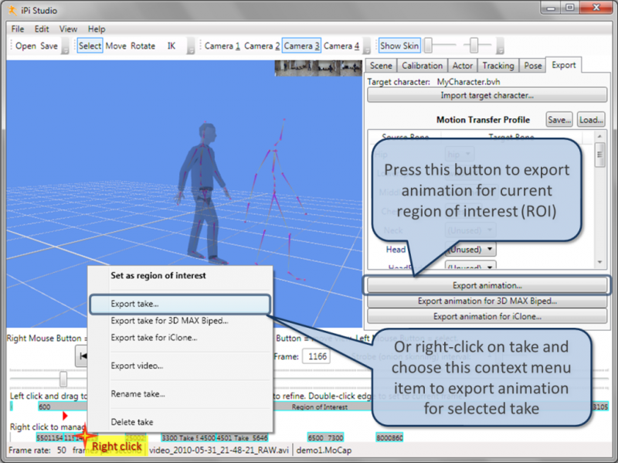
Task: Open the View menu
Action: 68,29
